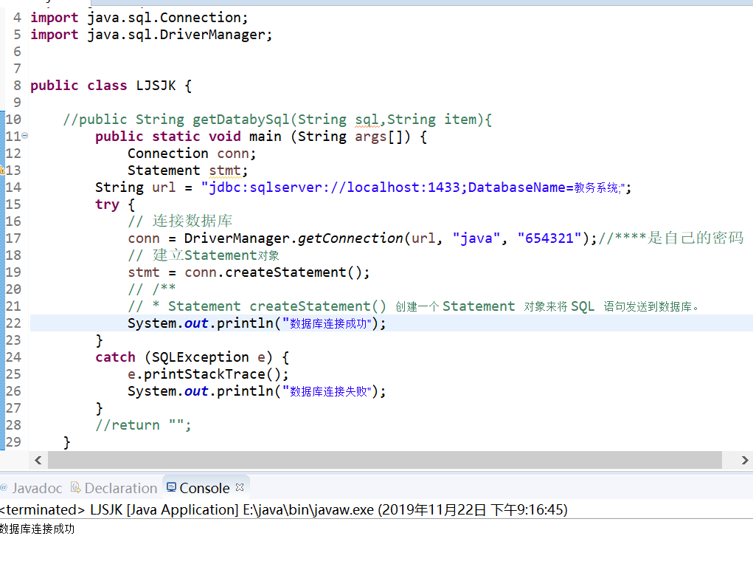Collapse the main method using the fold marker

tap(23, 136)
